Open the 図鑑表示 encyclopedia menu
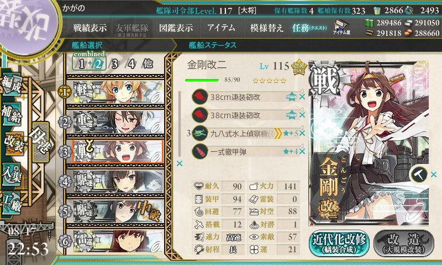Viewport: 442px width, 265px height. tap(176, 28)
